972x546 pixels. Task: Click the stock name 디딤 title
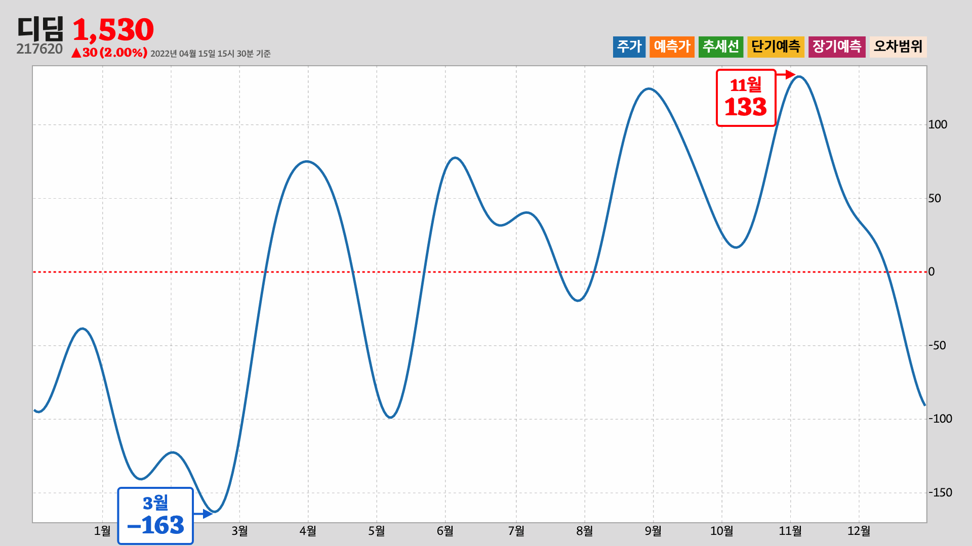pos(40,29)
